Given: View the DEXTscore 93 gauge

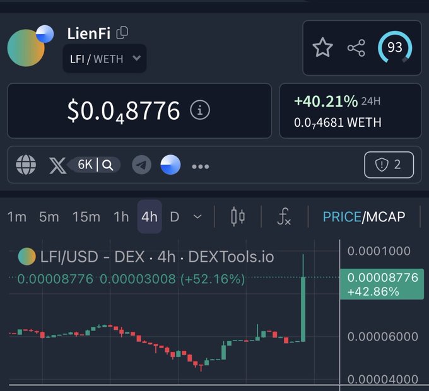Looking at the screenshot, I should pyautogui.click(x=394, y=47).
